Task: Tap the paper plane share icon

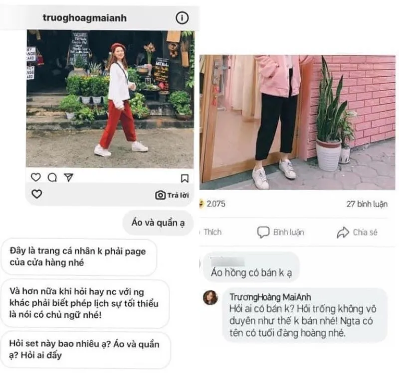Action: tap(69, 177)
